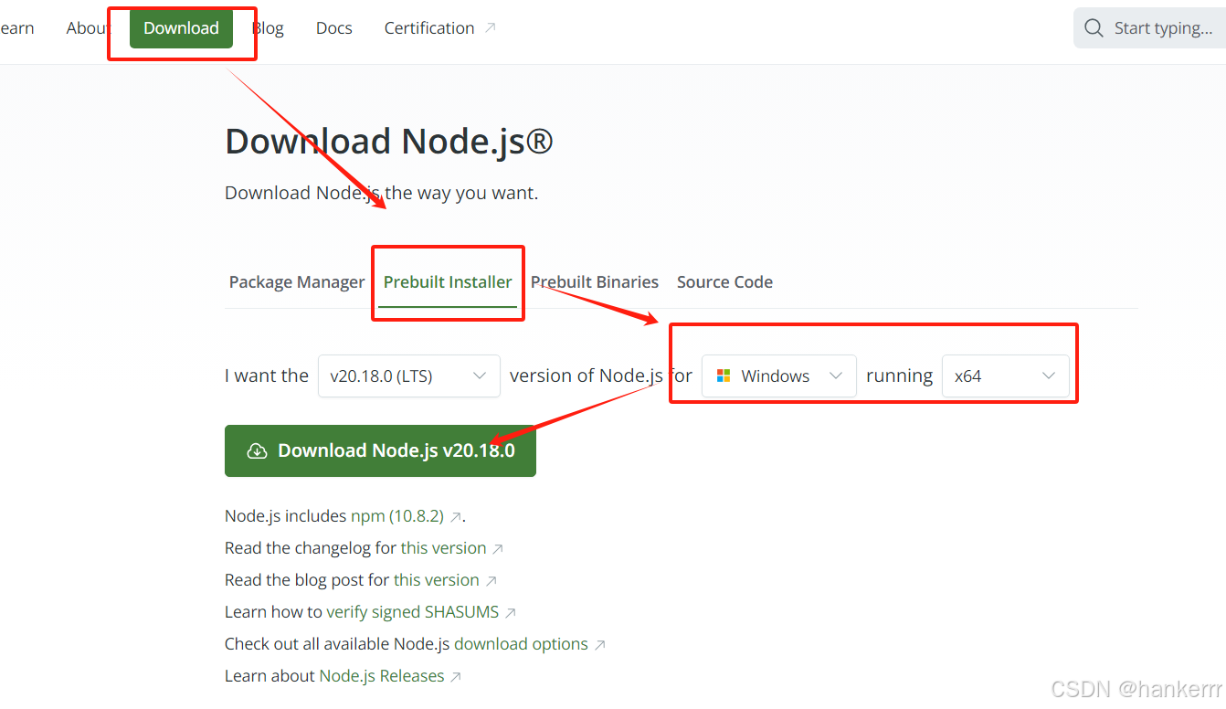Click the chevron in the Windows dropdown

coord(835,376)
